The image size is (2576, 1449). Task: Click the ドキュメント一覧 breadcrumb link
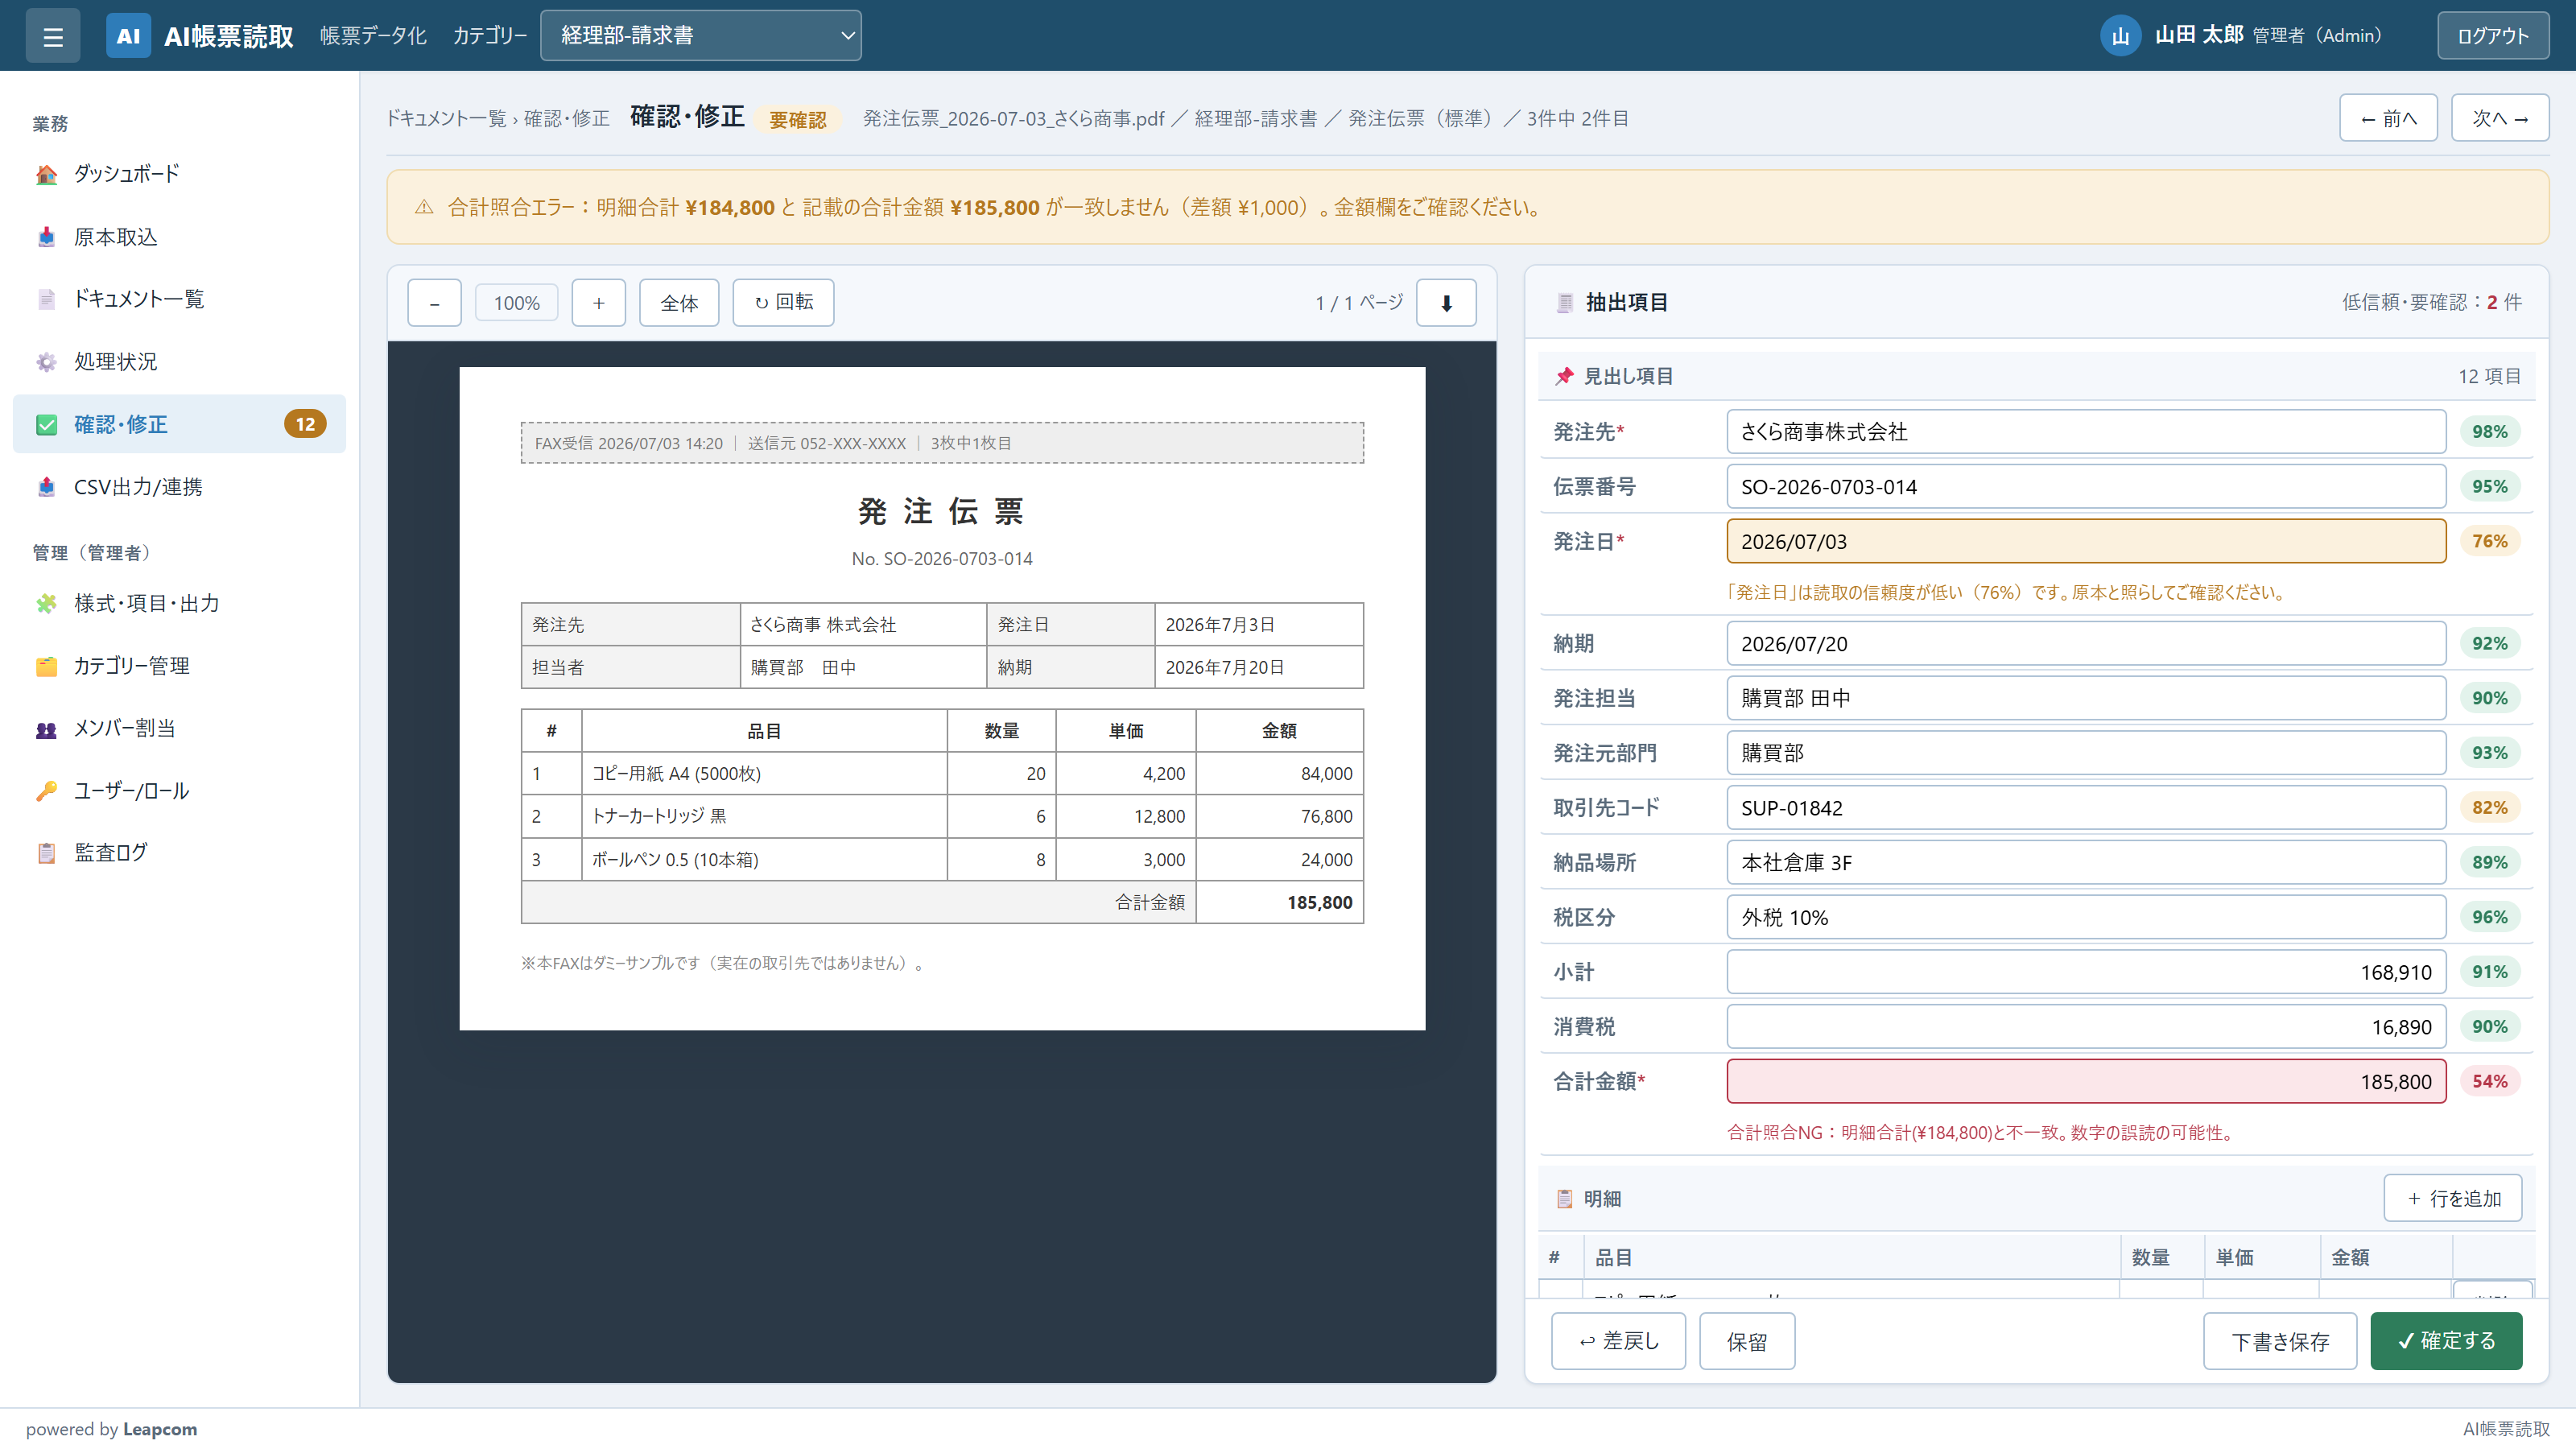click(x=446, y=119)
